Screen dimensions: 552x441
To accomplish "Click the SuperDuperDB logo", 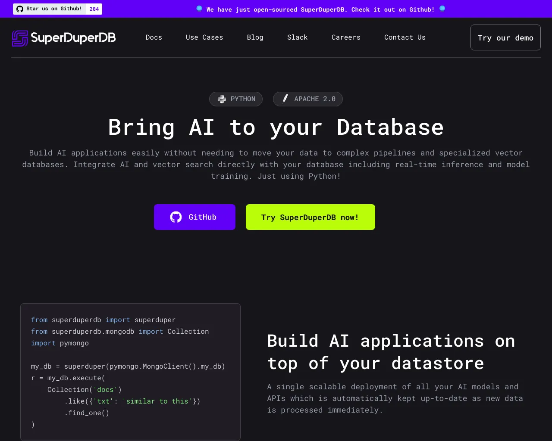I will [x=64, y=38].
